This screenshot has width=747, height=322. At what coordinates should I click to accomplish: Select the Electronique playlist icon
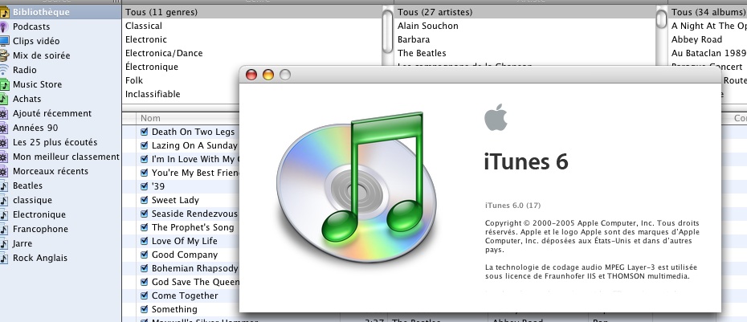coord(4,215)
